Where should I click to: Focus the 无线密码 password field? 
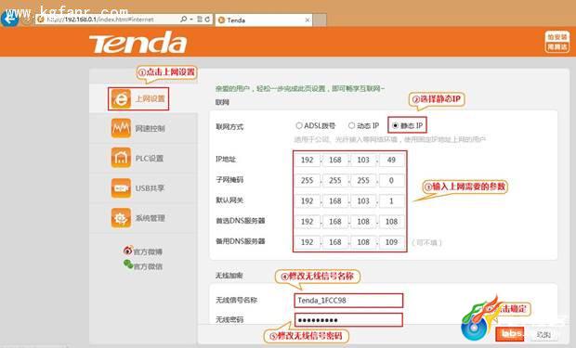tap(348, 320)
